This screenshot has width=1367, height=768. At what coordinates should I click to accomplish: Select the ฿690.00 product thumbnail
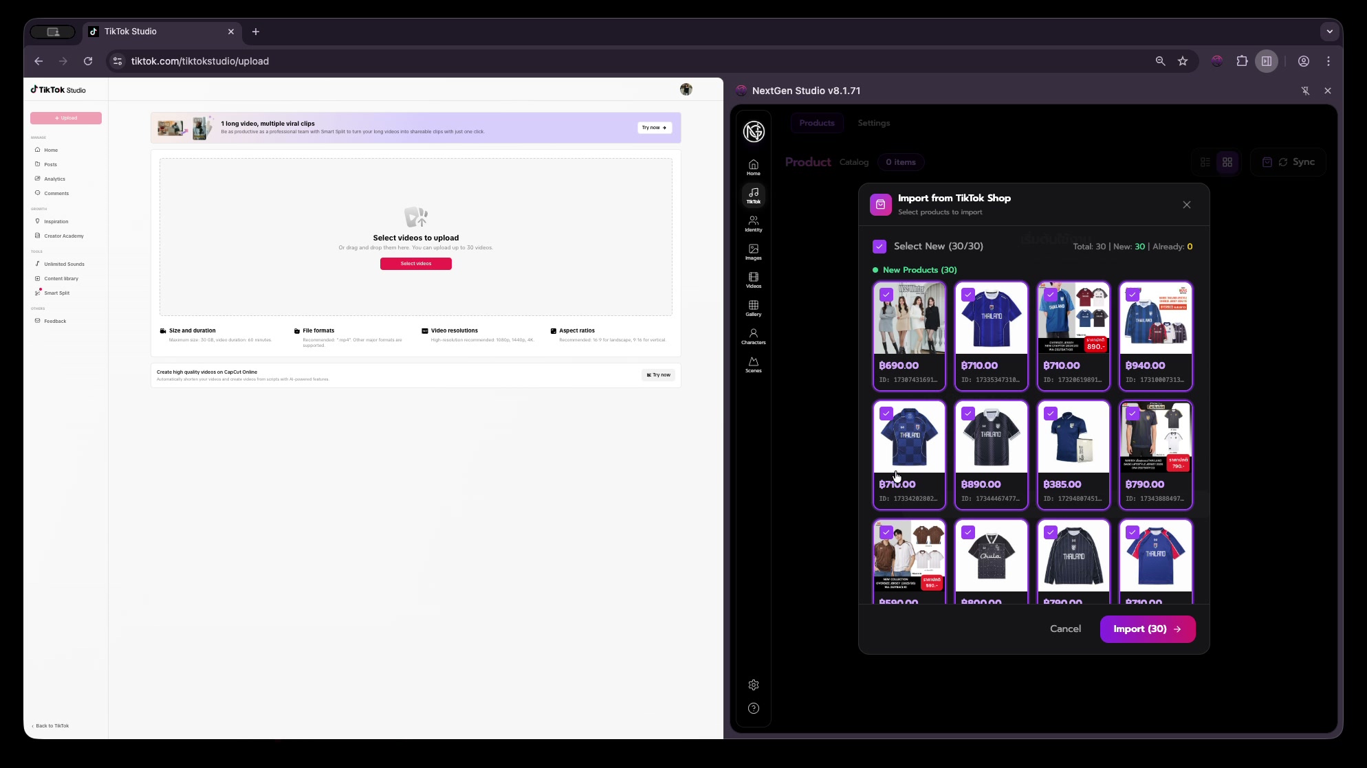point(909,318)
